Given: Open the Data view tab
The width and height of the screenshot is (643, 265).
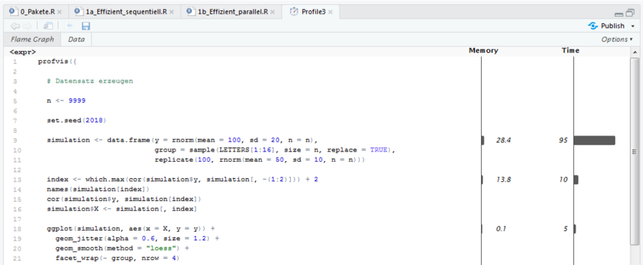Looking at the screenshot, I should tap(76, 39).
